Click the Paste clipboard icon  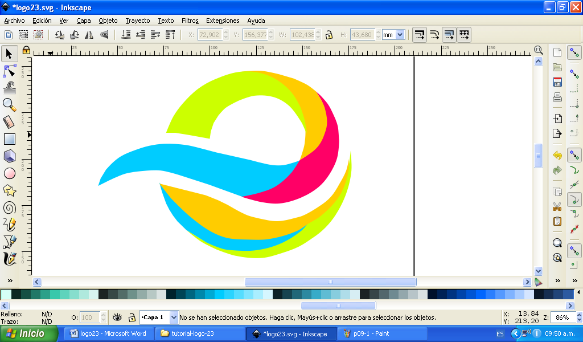(557, 221)
